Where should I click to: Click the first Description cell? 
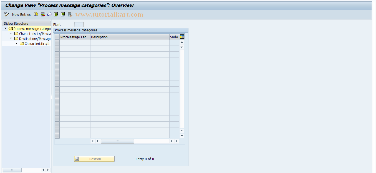130,43
